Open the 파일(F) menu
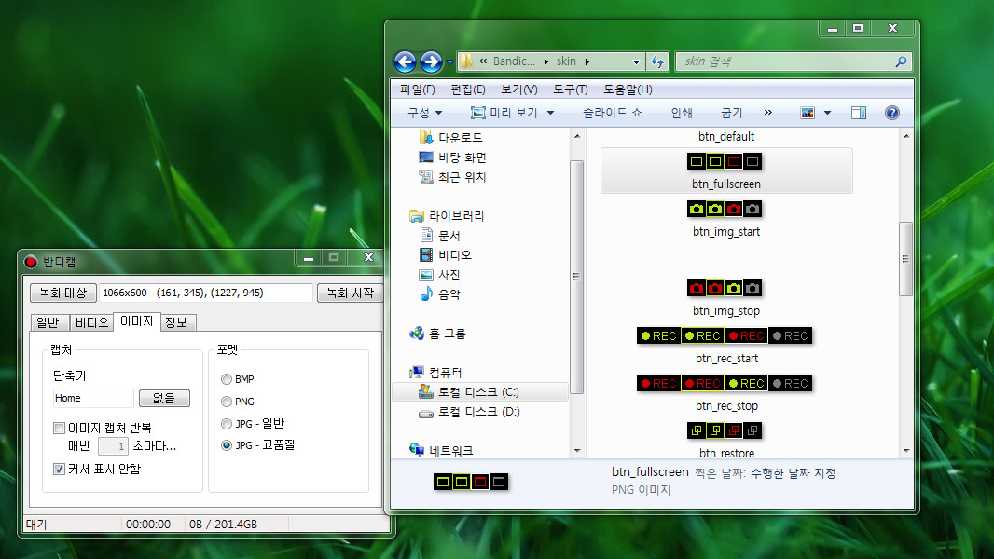 pos(417,89)
